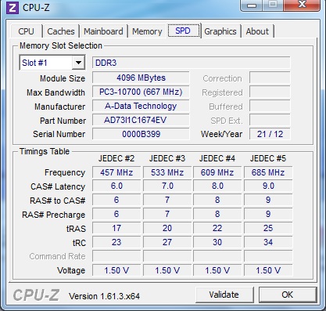Click the empty JEDEC #2 Command Rate field
This screenshot has width=326, height=311.
[116, 256]
